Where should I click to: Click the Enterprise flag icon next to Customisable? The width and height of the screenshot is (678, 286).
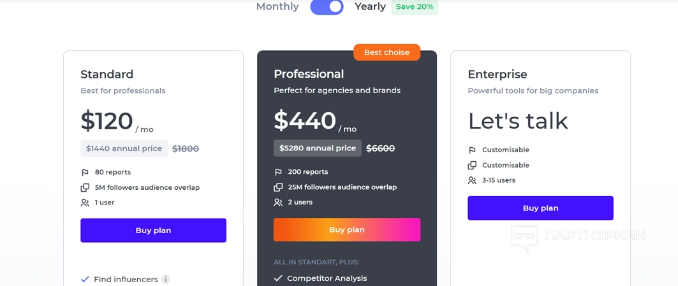472,150
